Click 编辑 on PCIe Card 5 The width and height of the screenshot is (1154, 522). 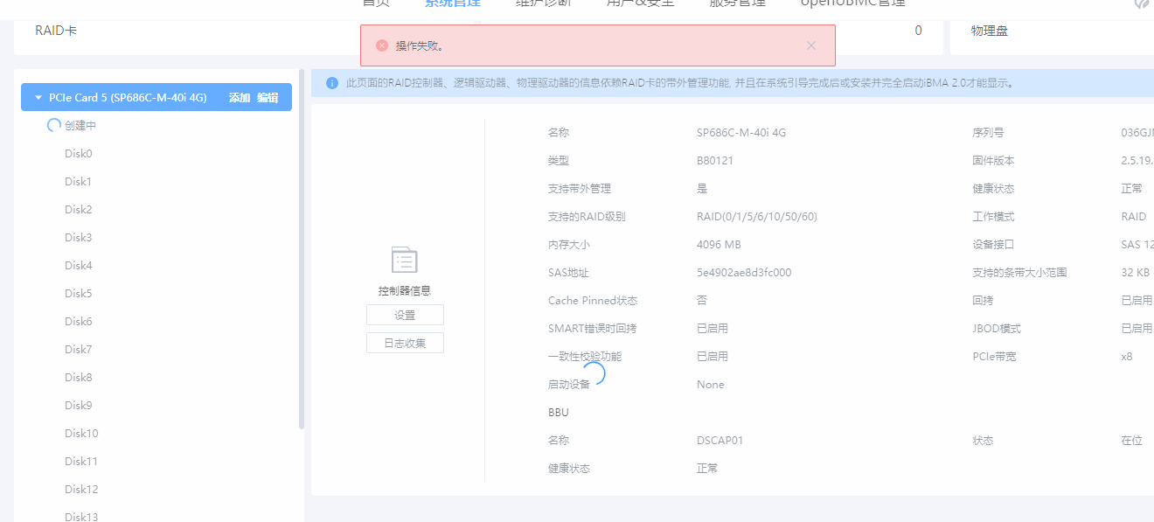click(268, 98)
